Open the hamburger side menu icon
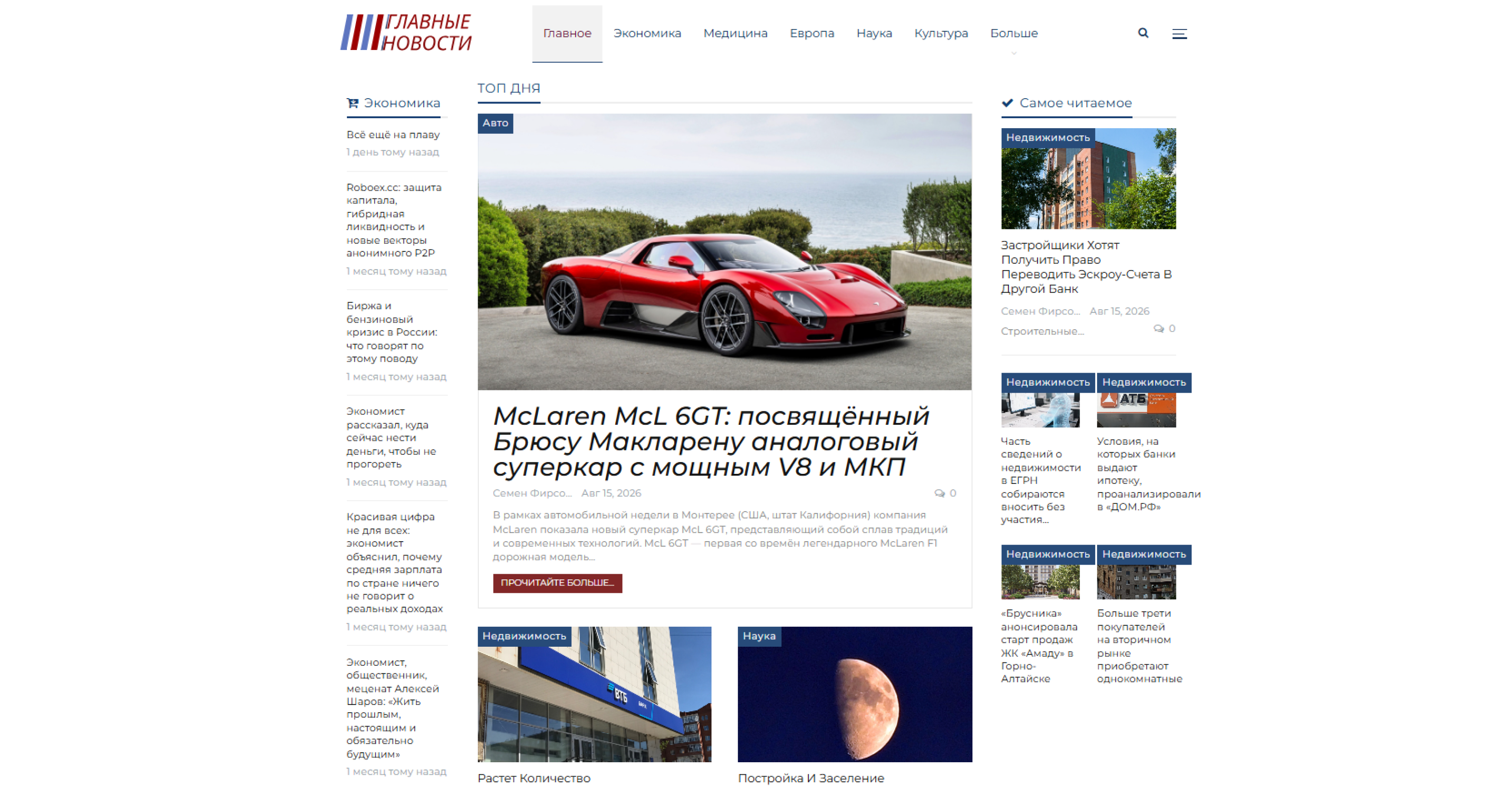 [x=1179, y=34]
